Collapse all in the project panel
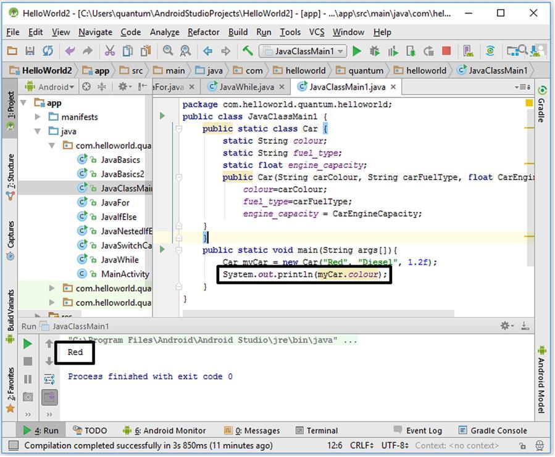This screenshot has width=555, height=457. point(102,87)
